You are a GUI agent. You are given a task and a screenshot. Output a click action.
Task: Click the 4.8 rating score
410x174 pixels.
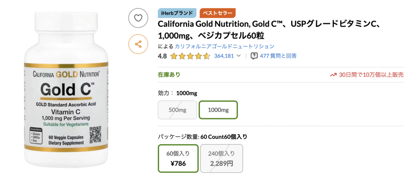coord(163,56)
